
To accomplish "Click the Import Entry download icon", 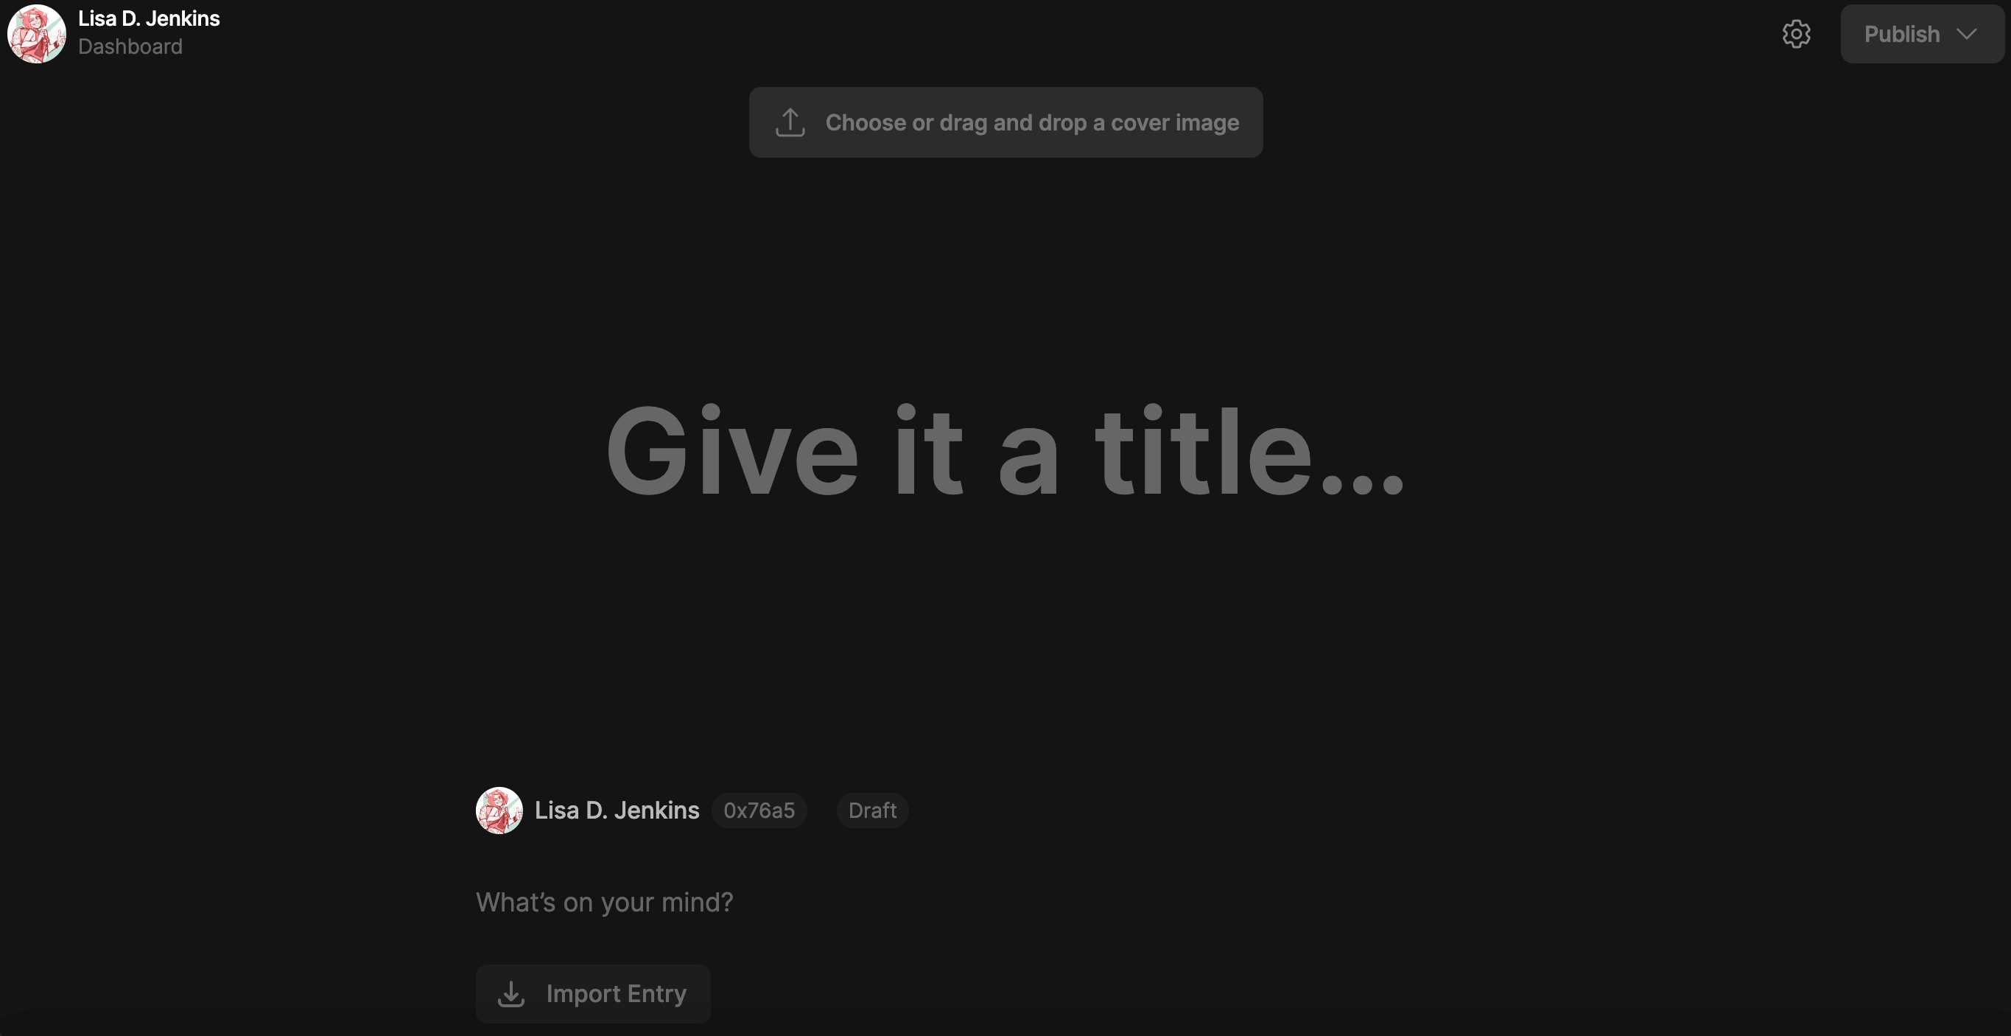I will [x=511, y=994].
